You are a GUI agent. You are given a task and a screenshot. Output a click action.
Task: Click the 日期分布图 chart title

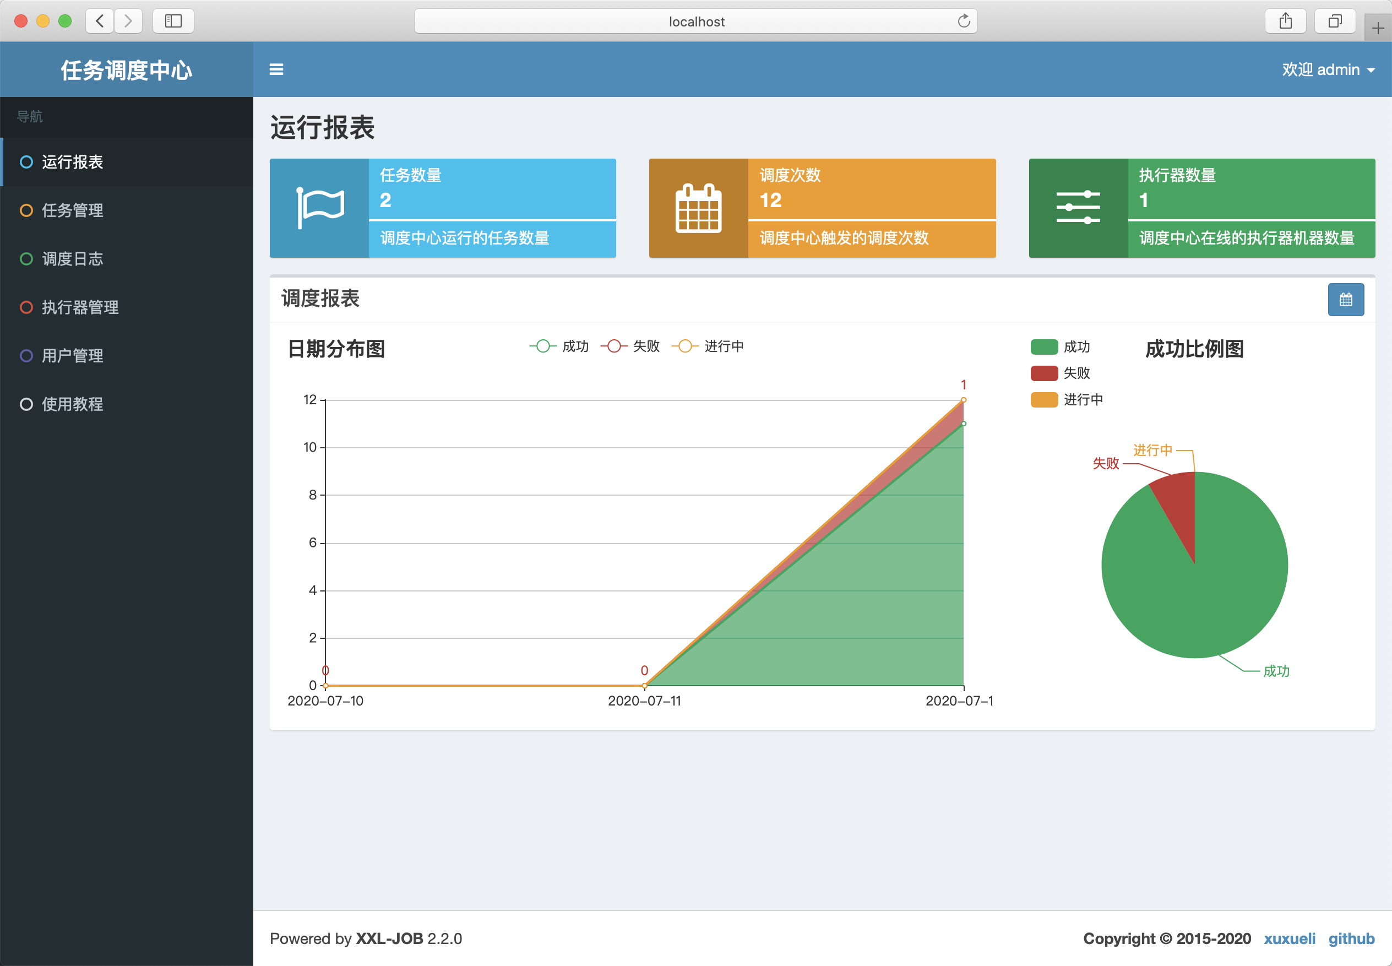pyautogui.click(x=336, y=349)
